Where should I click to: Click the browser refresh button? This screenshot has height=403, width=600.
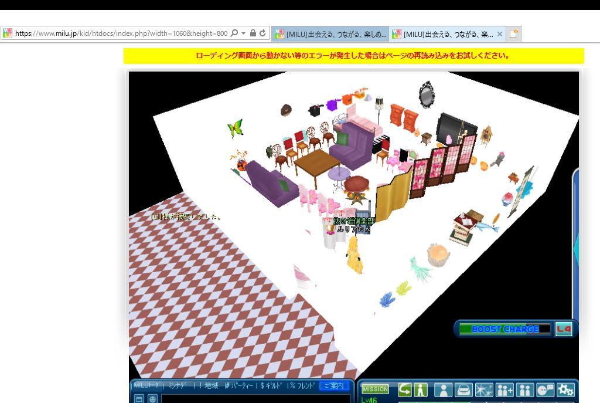pyautogui.click(x=262, y=33)
